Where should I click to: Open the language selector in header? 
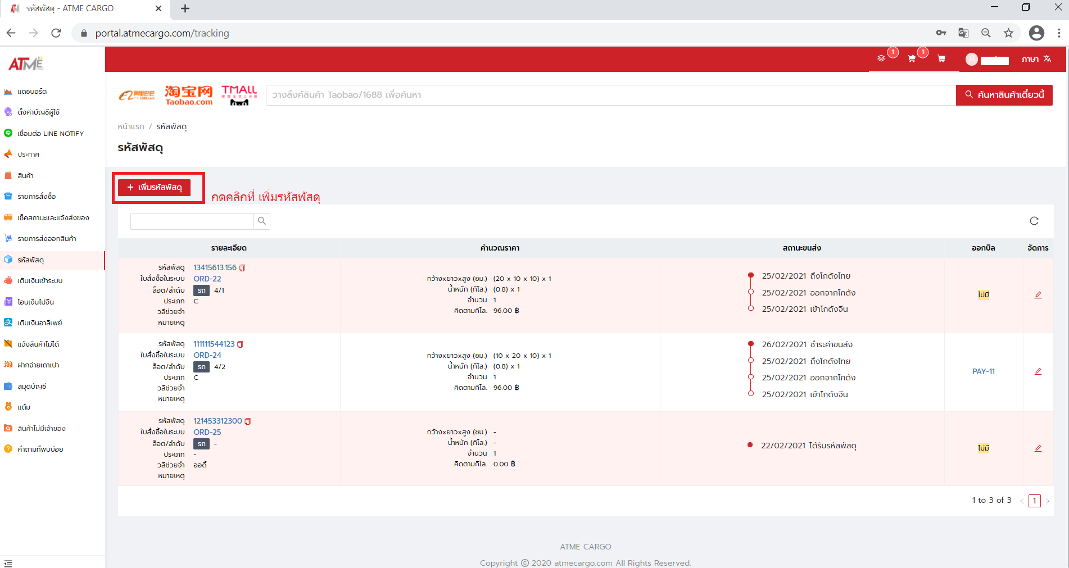click(1036, 59)
